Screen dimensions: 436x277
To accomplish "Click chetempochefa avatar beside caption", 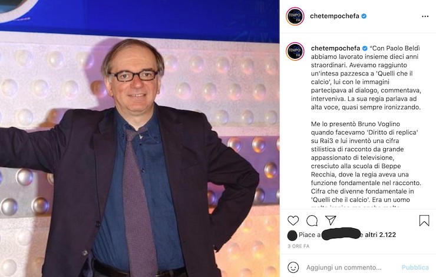I will [295, 51].
